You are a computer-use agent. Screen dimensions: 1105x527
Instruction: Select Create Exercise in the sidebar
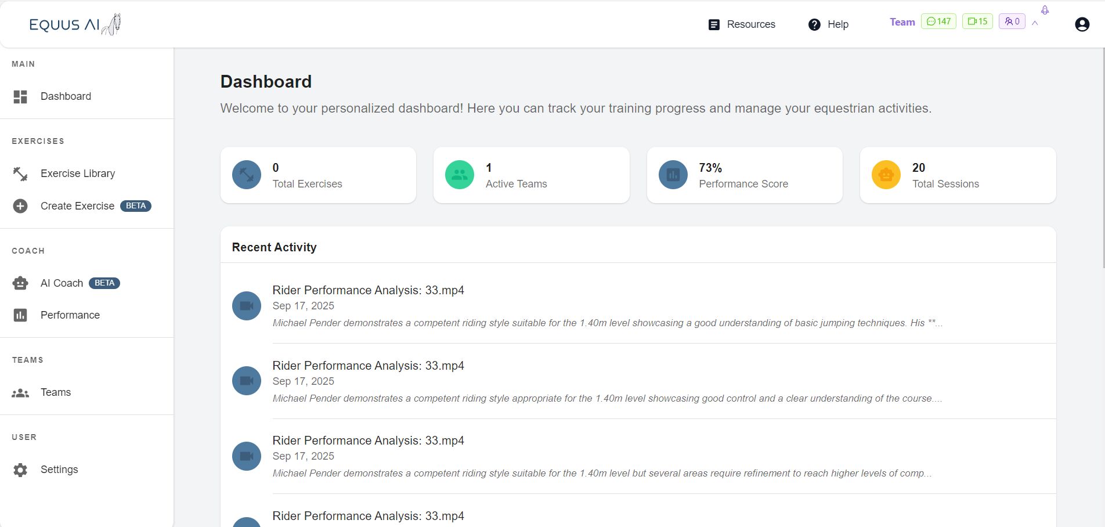click(77, 206)
